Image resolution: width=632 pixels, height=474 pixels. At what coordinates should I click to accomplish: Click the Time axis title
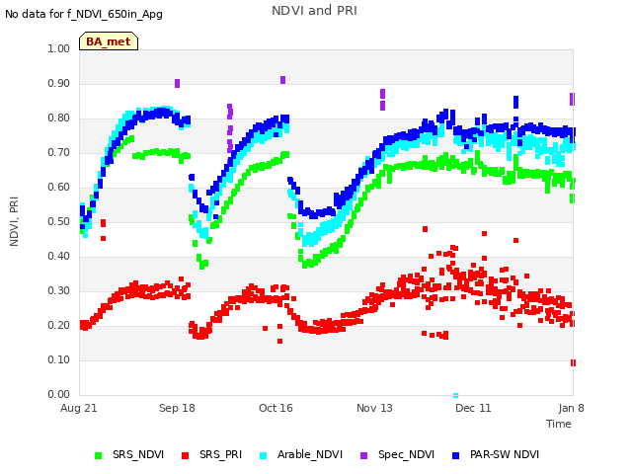(559, 424)
